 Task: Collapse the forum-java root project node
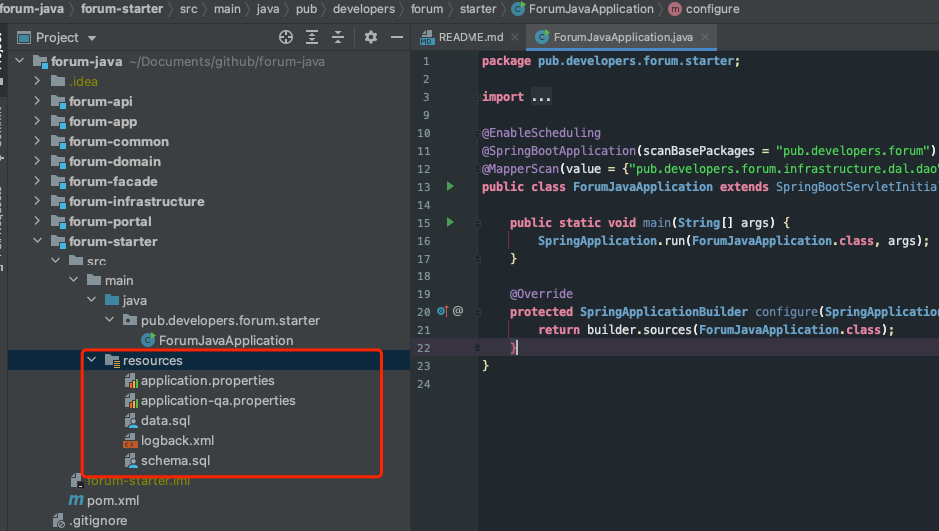(20, 61)
